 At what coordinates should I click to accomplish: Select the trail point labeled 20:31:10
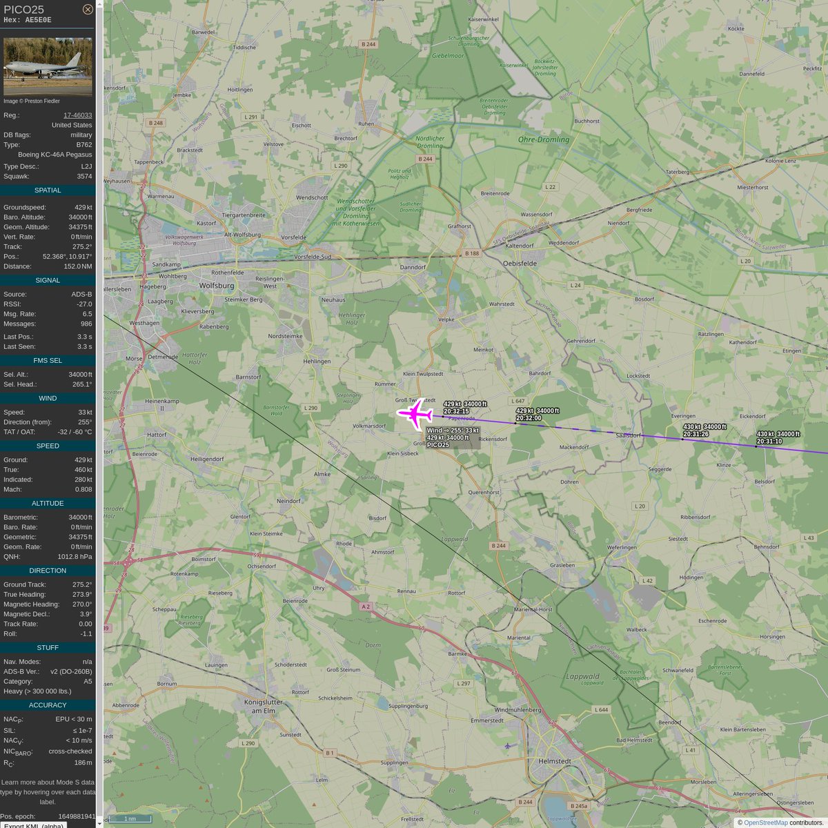click(756, 445)
